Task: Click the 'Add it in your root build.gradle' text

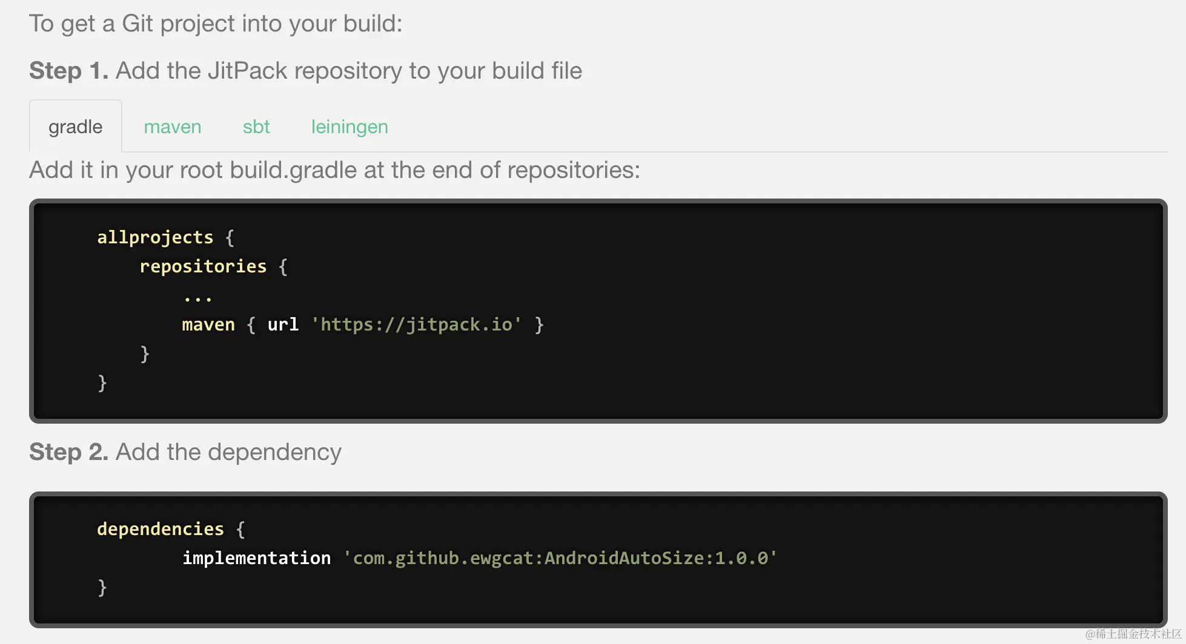Action: (x=334, y=170)
